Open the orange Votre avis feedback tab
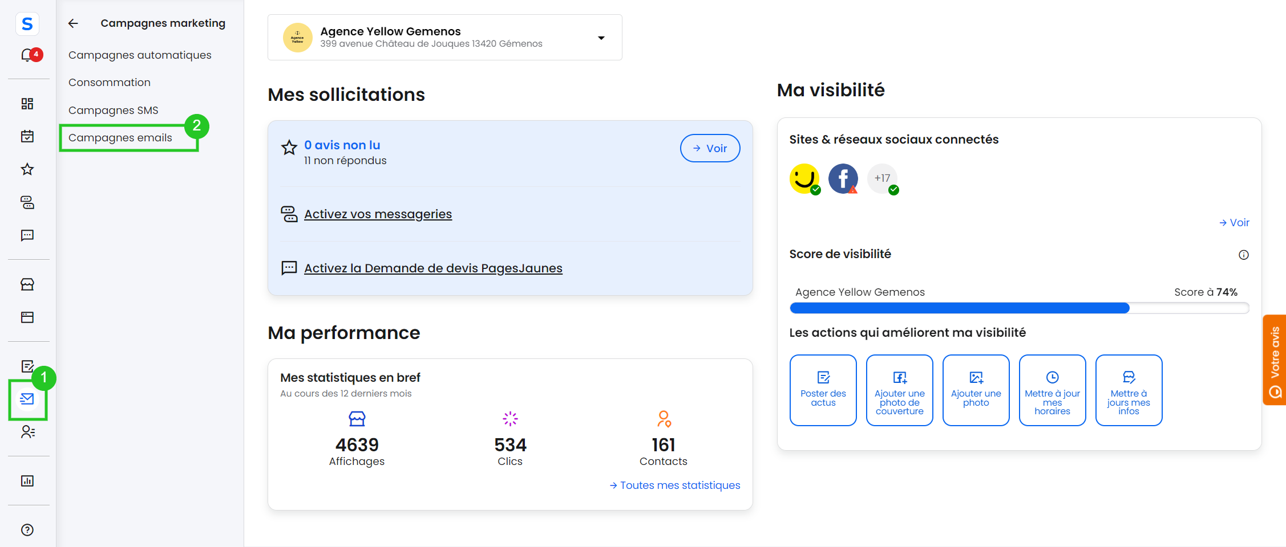 (1275, 360)
